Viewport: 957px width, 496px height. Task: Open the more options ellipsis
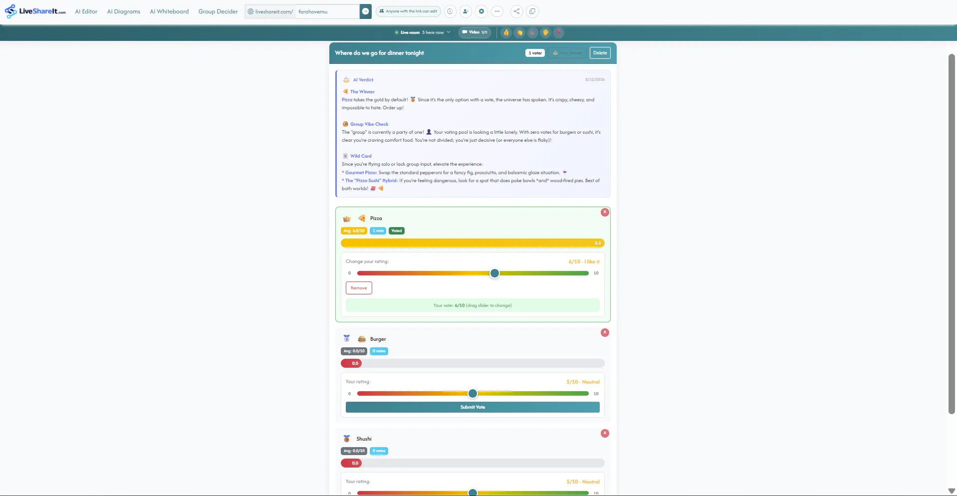(x=497, y=11)
